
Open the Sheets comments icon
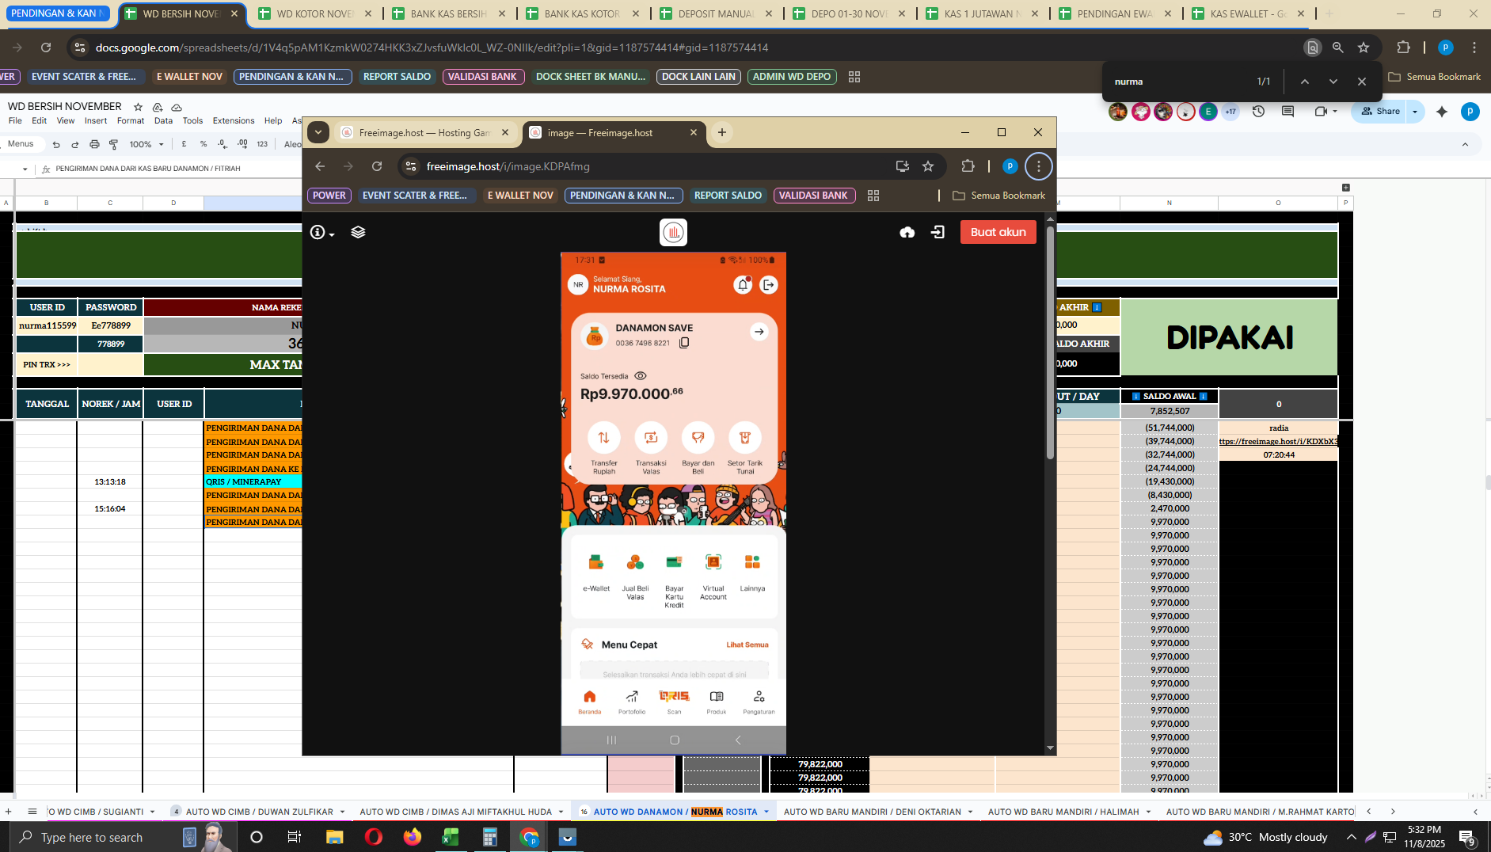tap(1288, 112)
